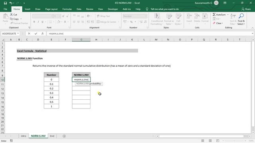Switch to Normal view in status bar
Screen dimensions: 255x143
[203, 141]
